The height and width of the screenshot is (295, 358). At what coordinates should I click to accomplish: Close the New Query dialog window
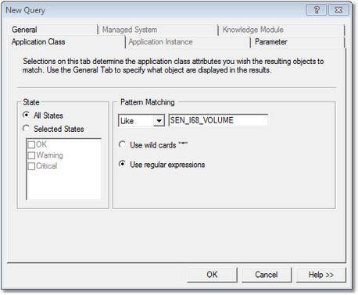pyautogui.click(x=338, y=10)
